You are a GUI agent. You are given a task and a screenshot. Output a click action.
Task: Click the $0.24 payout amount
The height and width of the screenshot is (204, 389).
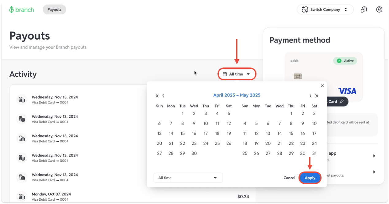coord(243,197)
